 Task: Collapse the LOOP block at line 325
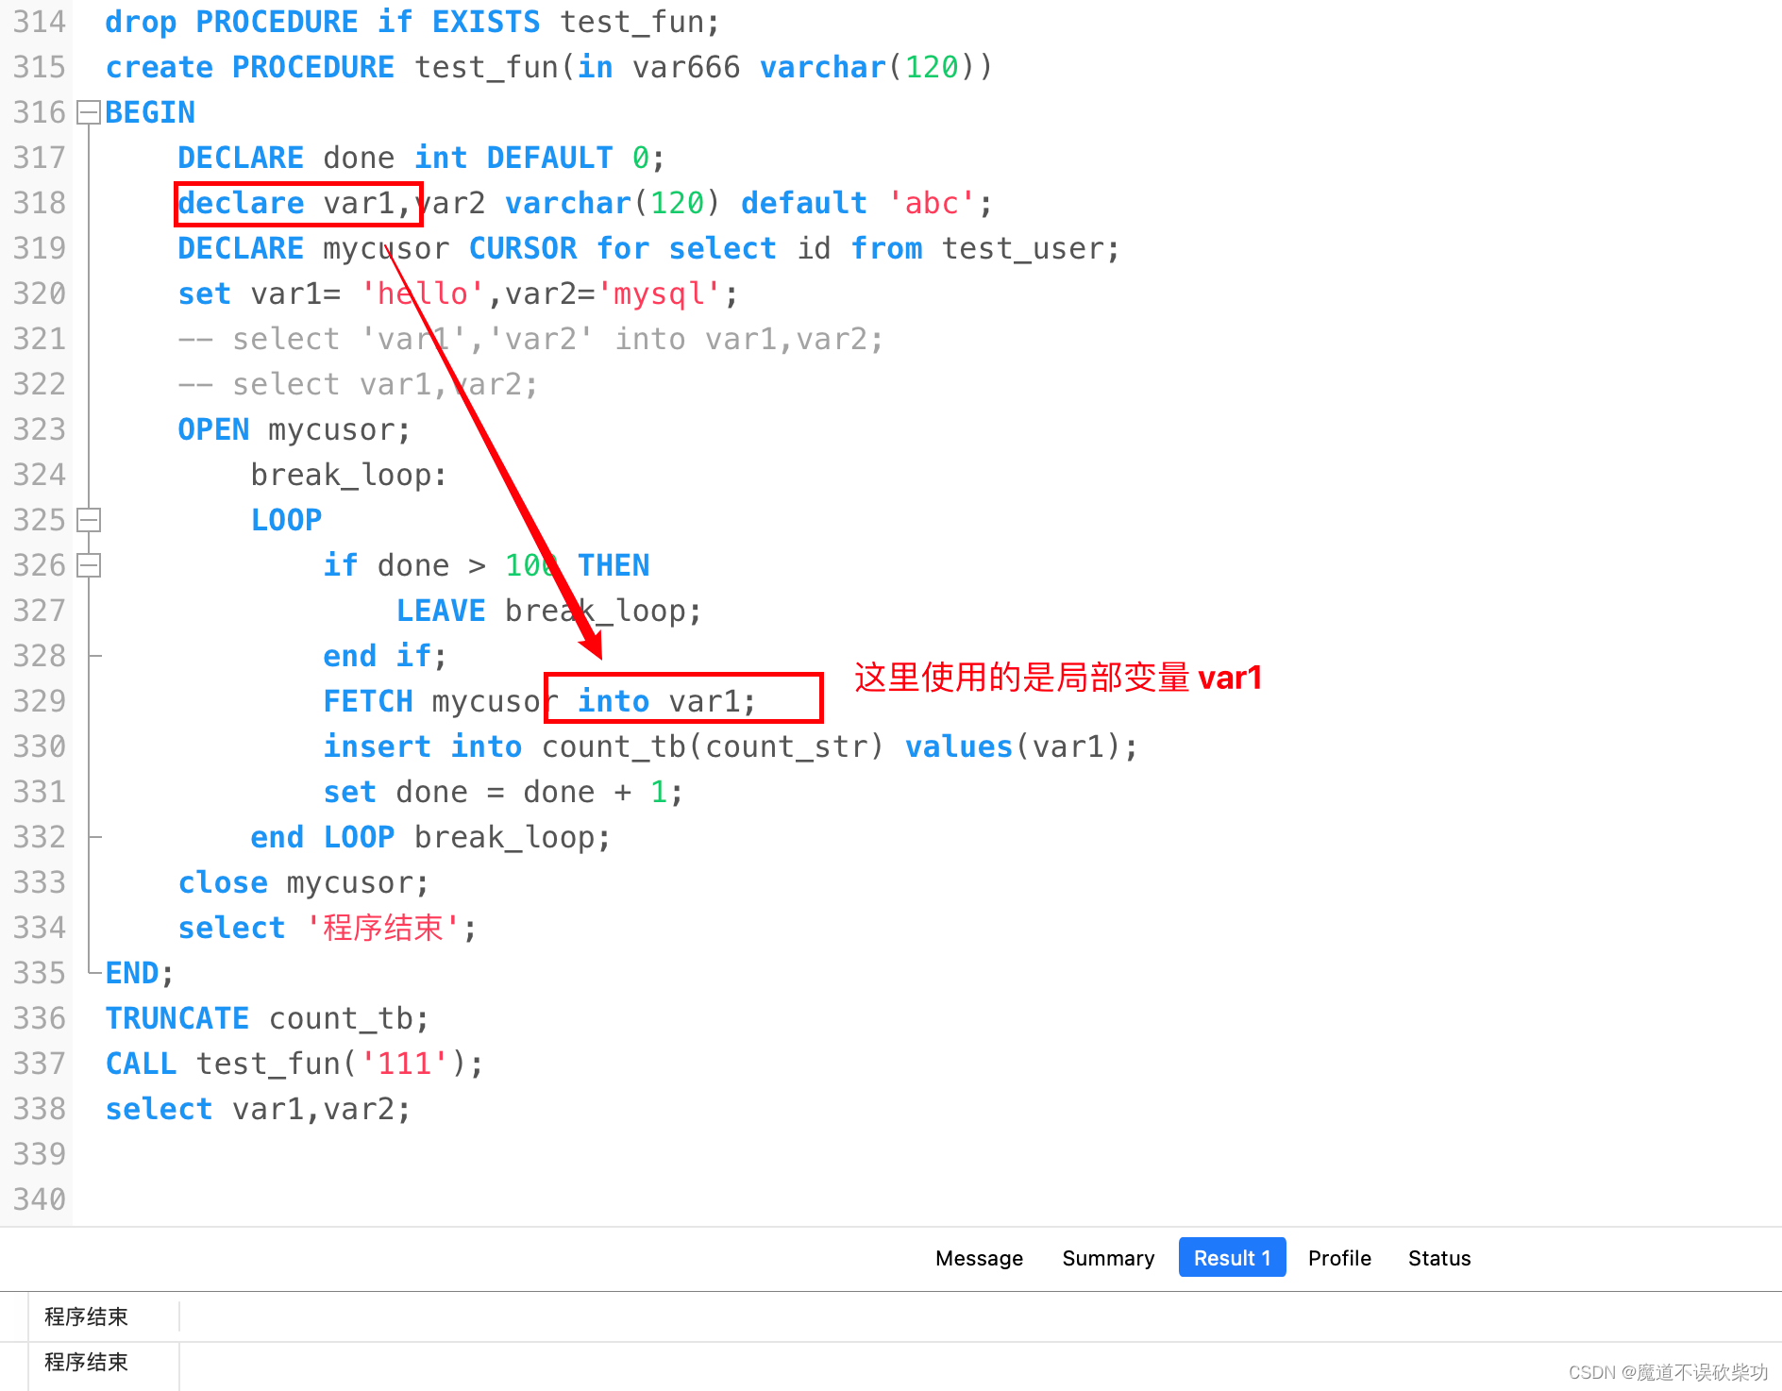pos(87,520)
